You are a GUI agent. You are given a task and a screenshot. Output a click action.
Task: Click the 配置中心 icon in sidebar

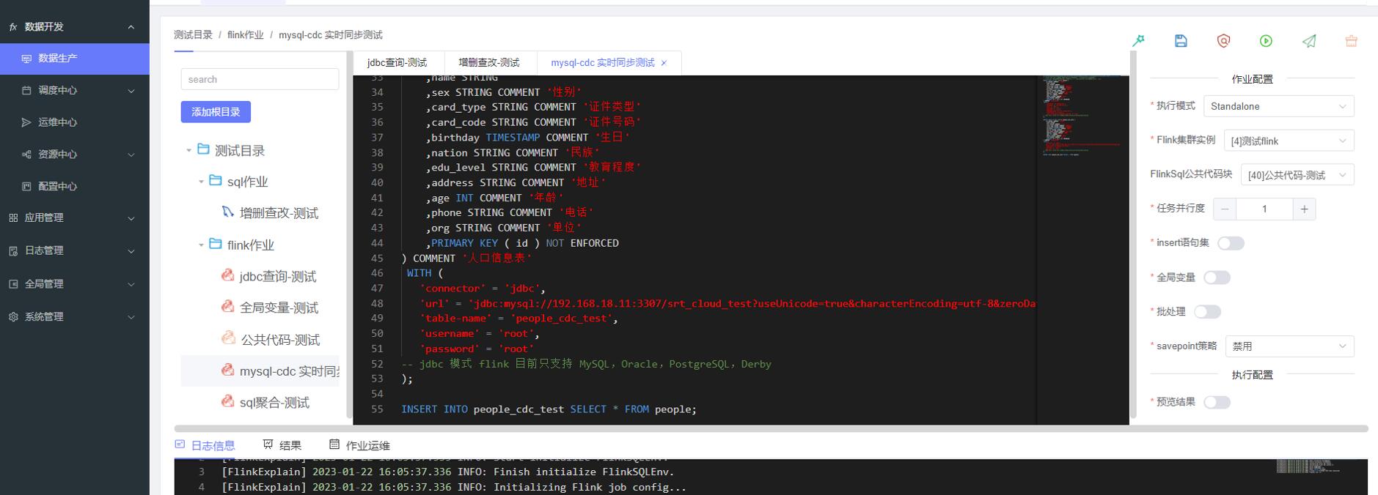(x=26, y=187)
